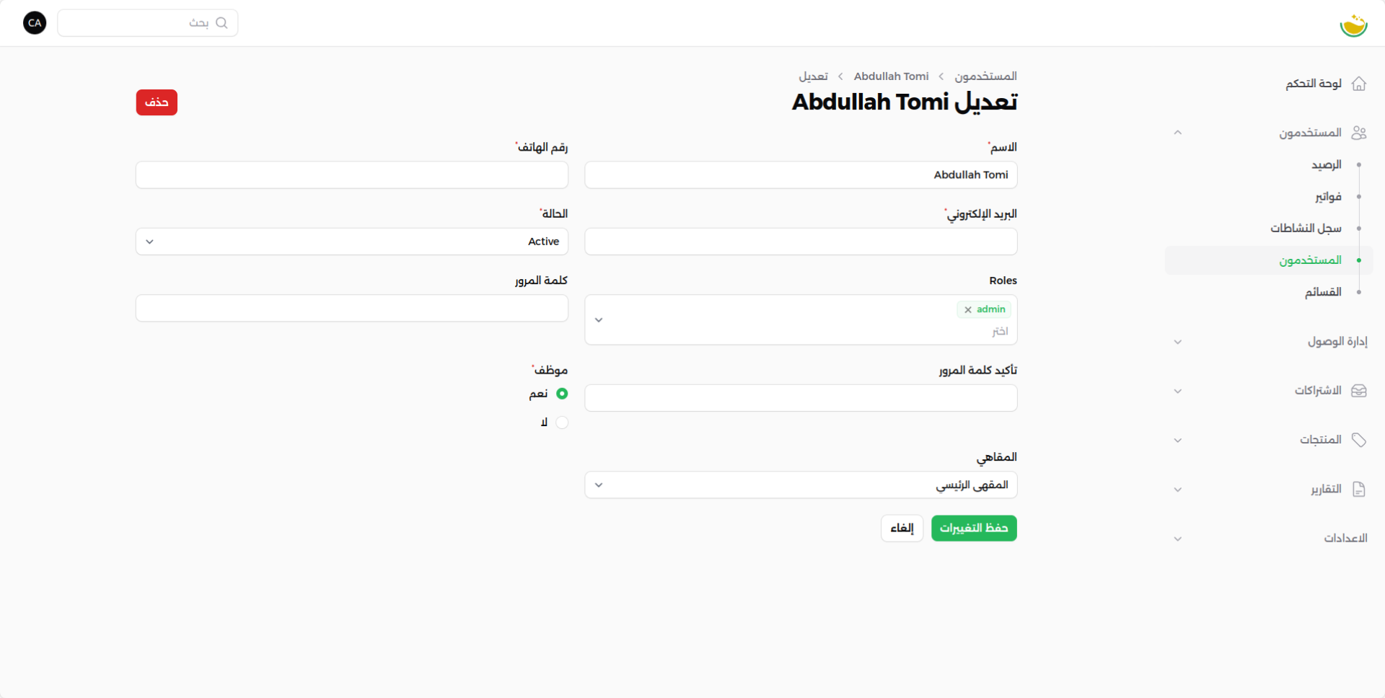
Task: Click the products tag icon
Action: point(1359,440)
